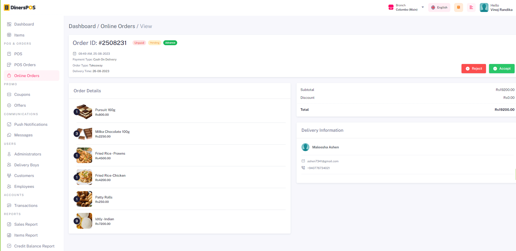Open the Transactions page icon
516x251 pixels.
tap(9, 206)
